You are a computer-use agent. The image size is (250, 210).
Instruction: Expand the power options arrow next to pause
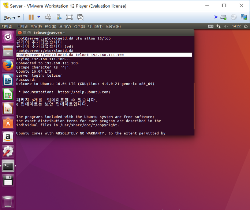39,17
